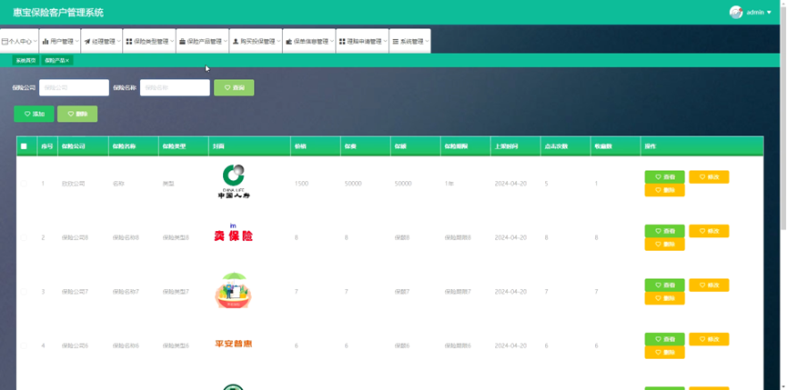Expand the 理赔申请管理 dropdown arrow
The width and height of the screenshot is (787, 390).
coord(385,42)
